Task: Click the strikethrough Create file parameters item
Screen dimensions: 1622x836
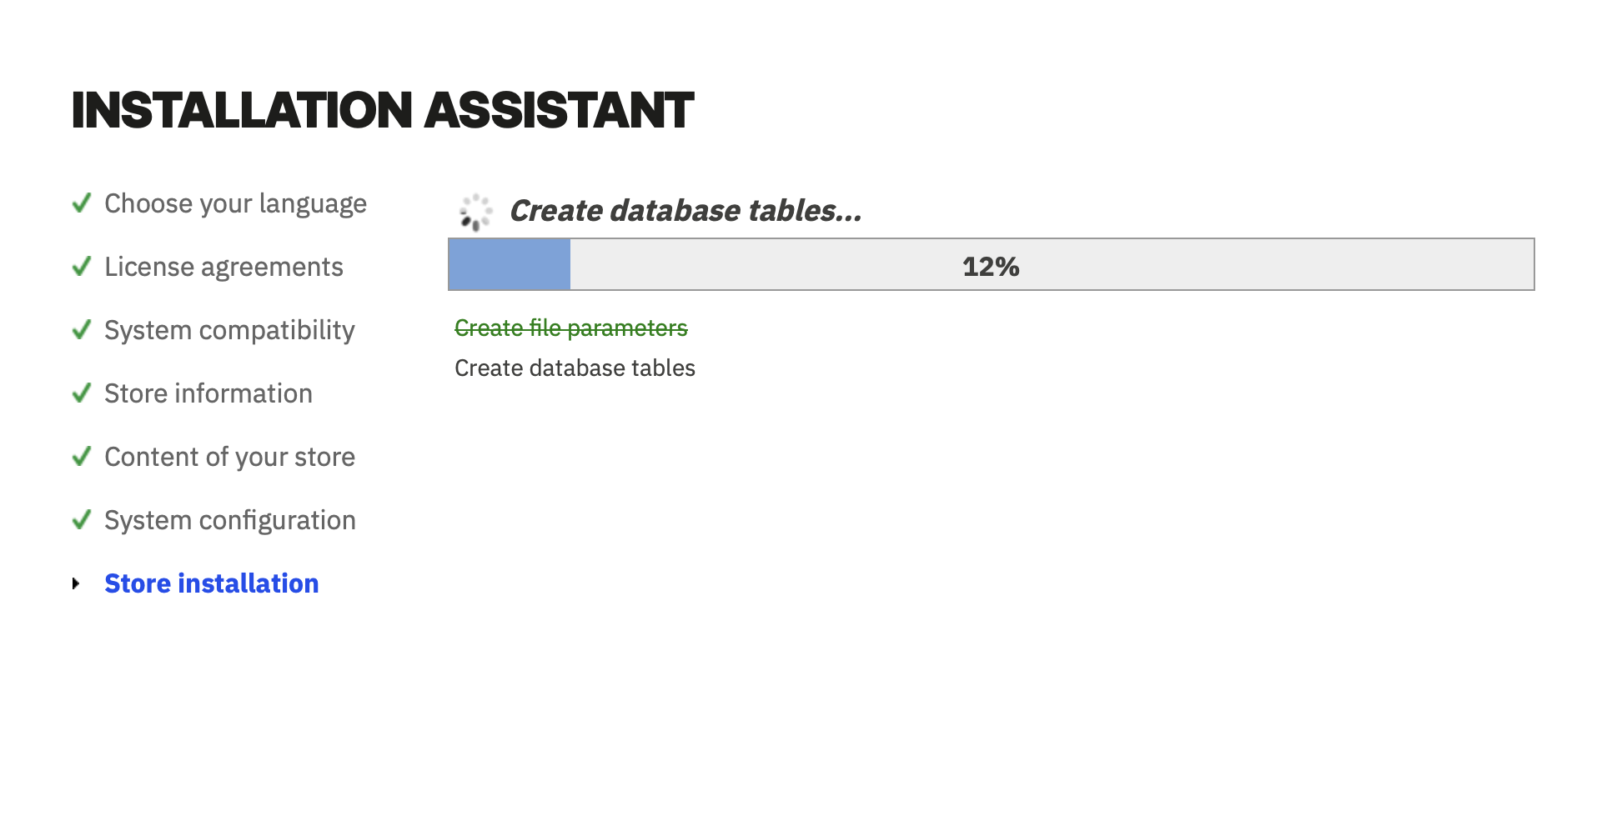Action: [571, 328]
